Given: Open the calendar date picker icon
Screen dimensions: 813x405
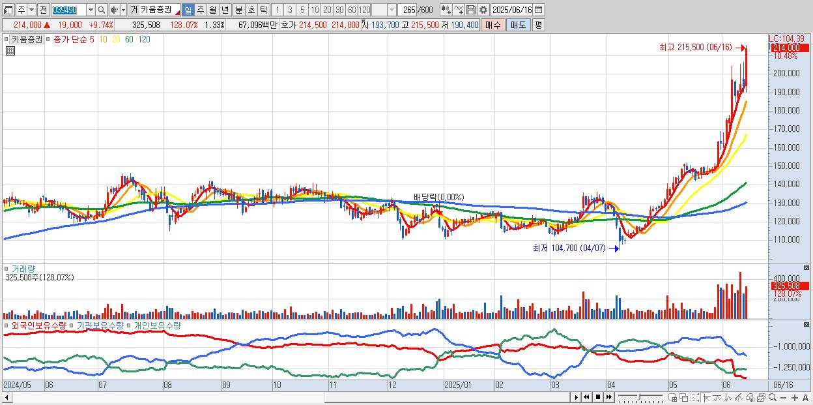Looking at the screenshot, I should point(539,10).
